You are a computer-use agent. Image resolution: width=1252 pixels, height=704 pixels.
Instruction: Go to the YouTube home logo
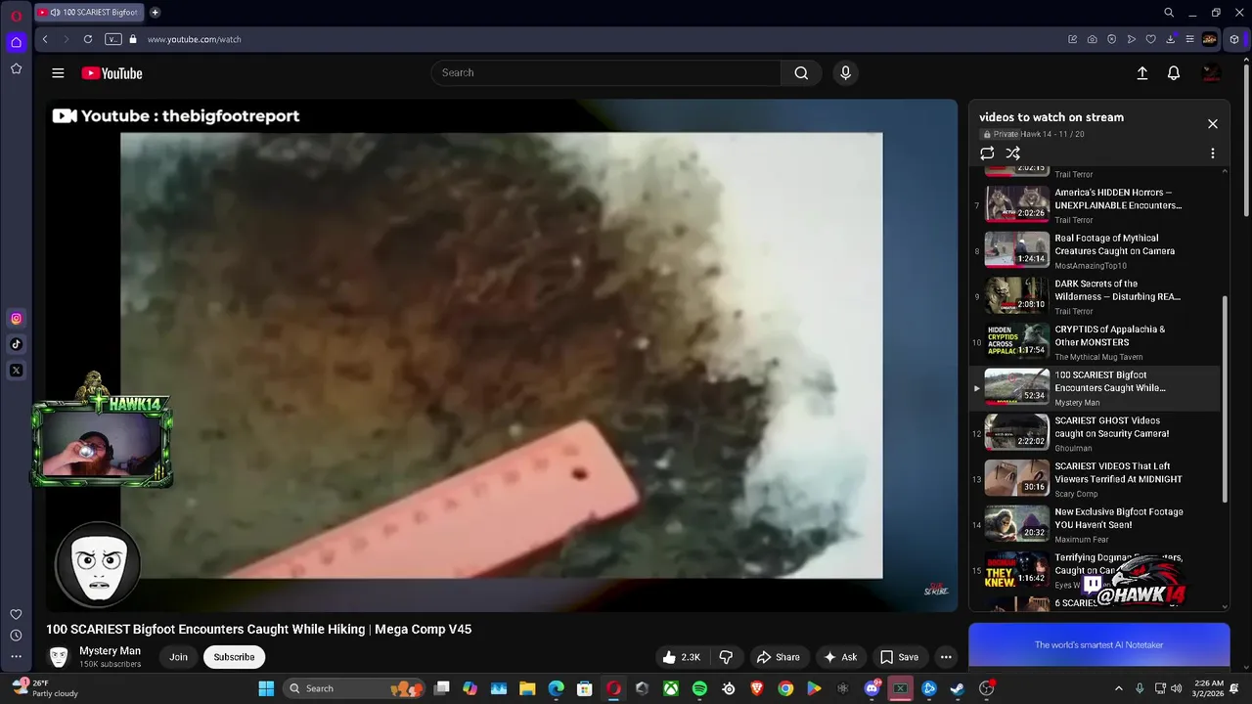(x=112, y=73)
